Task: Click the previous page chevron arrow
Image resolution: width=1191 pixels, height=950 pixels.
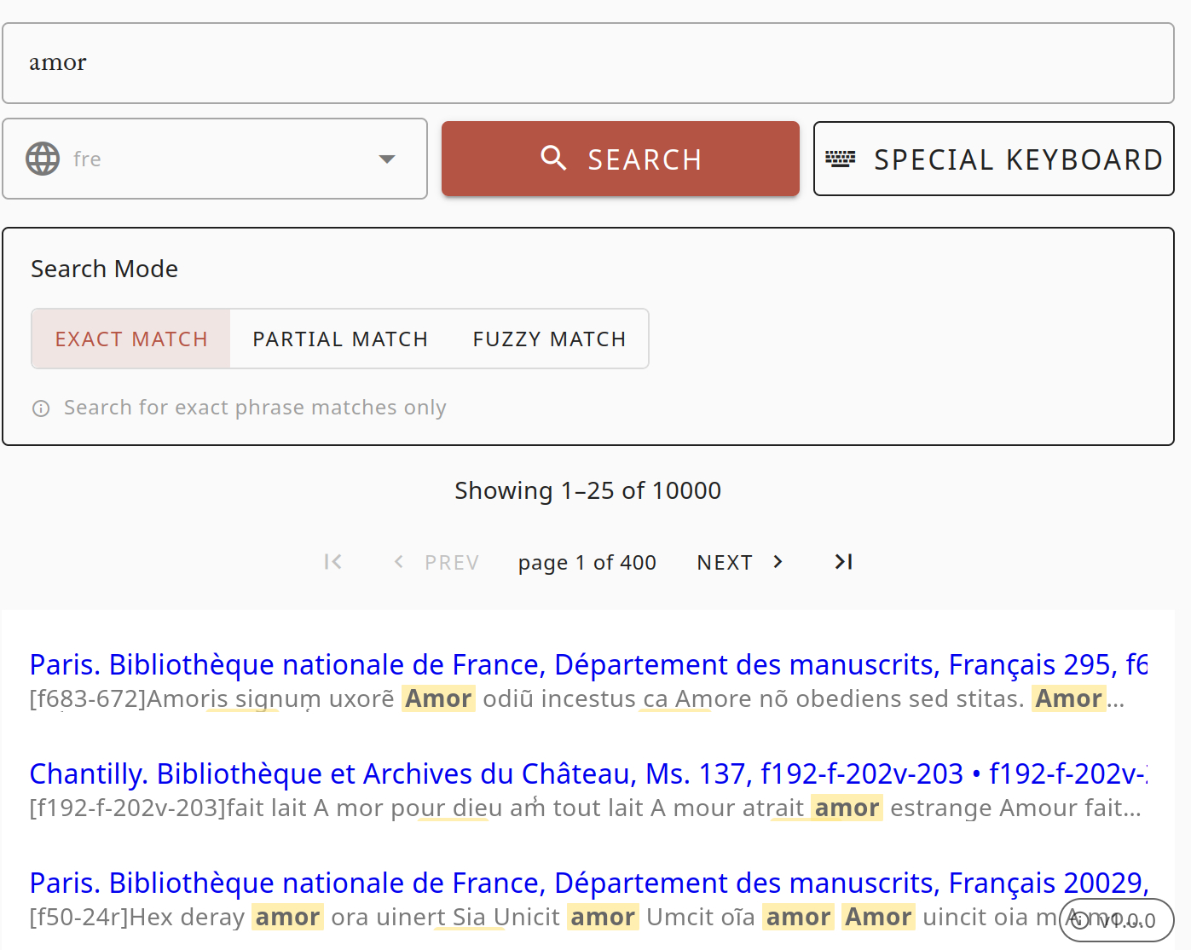Action: [398, 562]
